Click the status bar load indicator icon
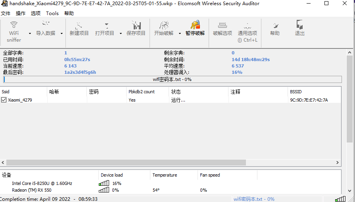 click(340, 199)
